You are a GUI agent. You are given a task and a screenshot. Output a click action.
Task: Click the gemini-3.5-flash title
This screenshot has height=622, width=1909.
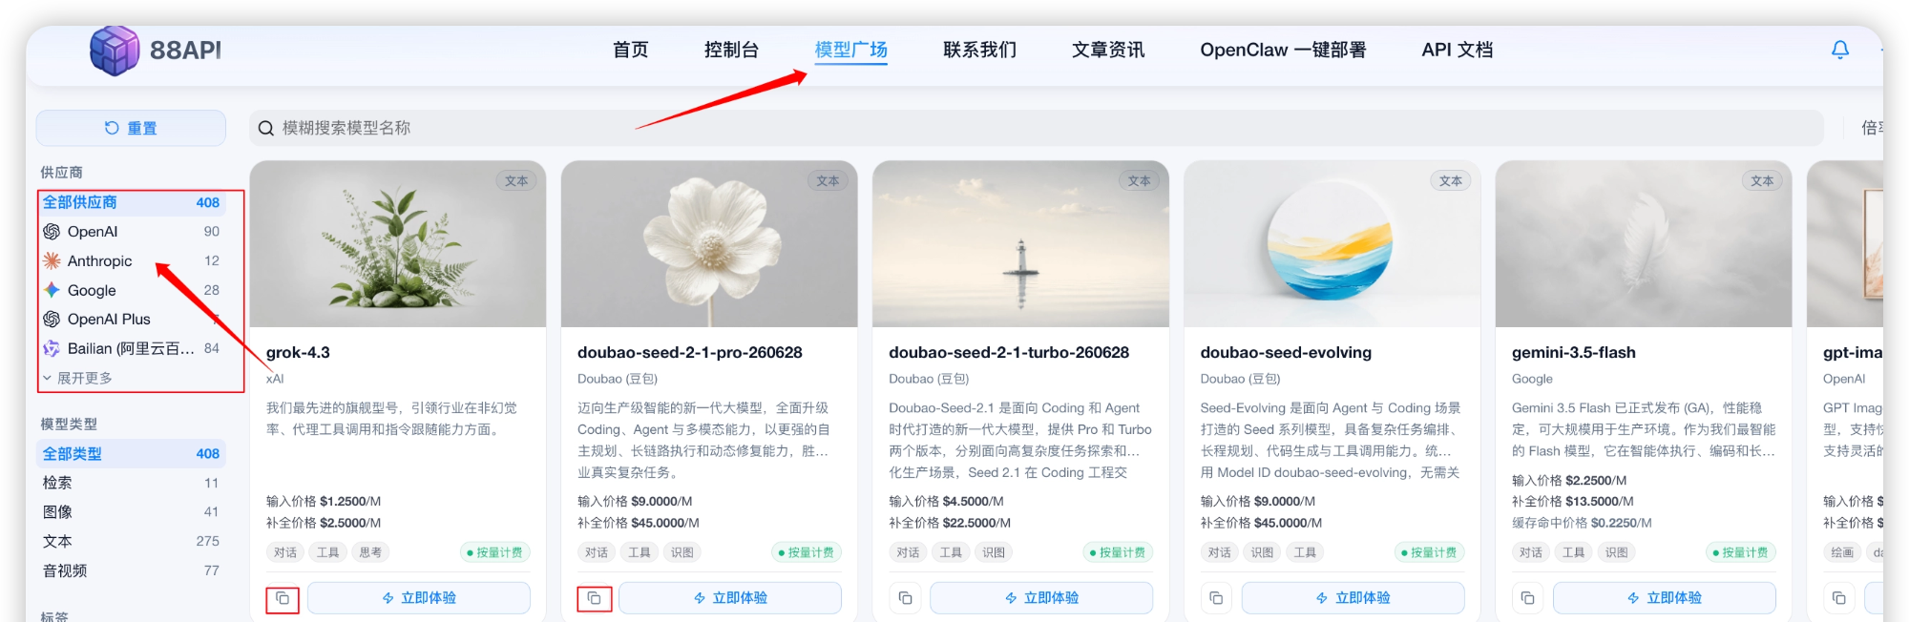(1574, 353)
